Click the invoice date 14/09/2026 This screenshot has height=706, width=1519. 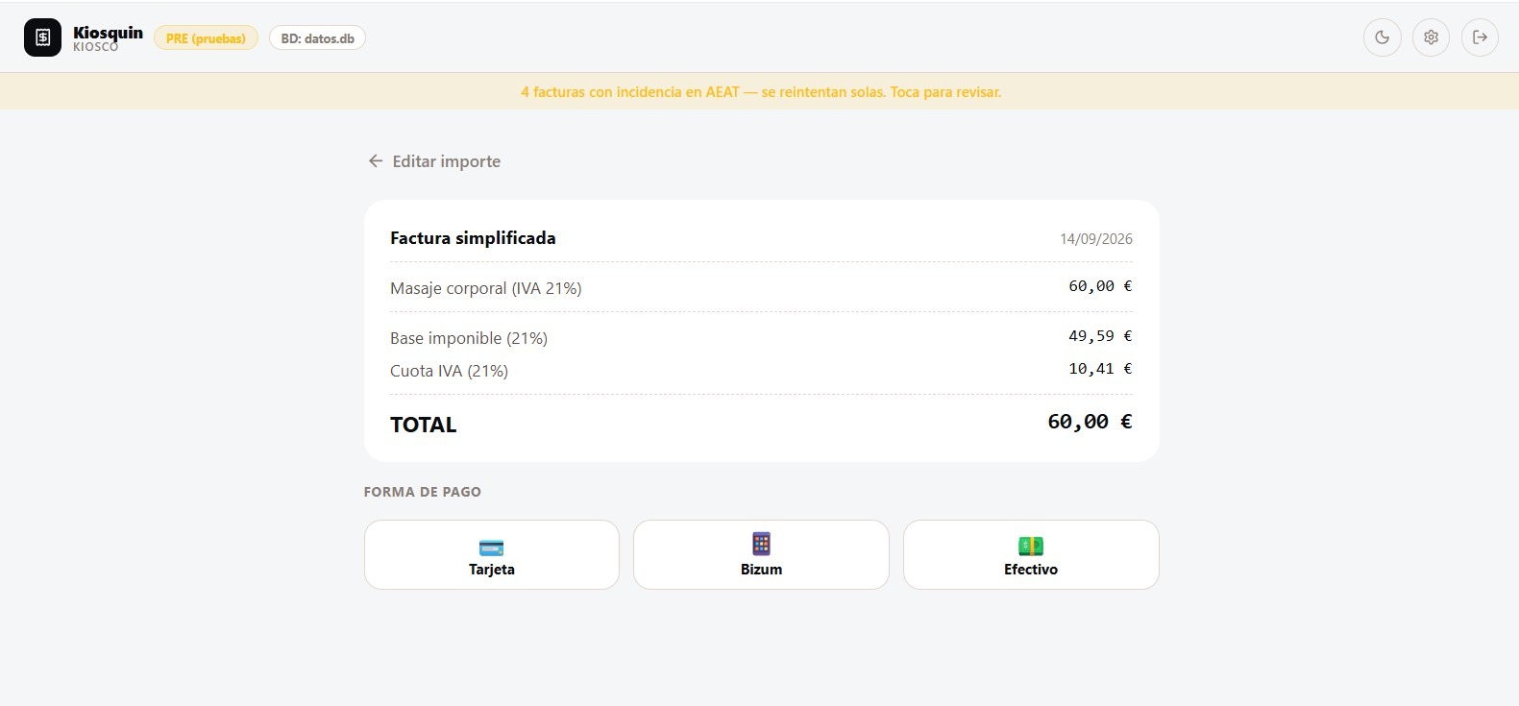pos(1095,239)
